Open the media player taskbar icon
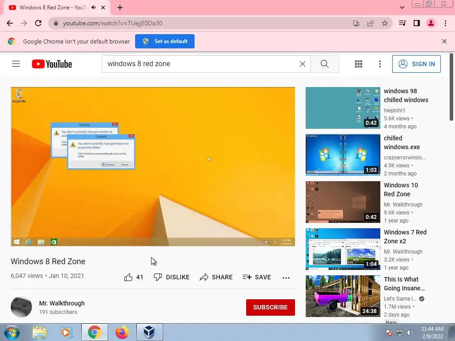The image size is (455, 341). (67, 332)
